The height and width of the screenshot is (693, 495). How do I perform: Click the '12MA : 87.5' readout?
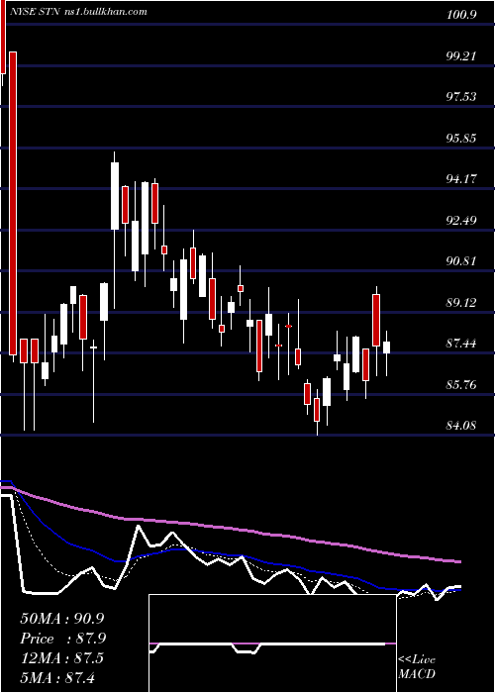coord(62,657)
